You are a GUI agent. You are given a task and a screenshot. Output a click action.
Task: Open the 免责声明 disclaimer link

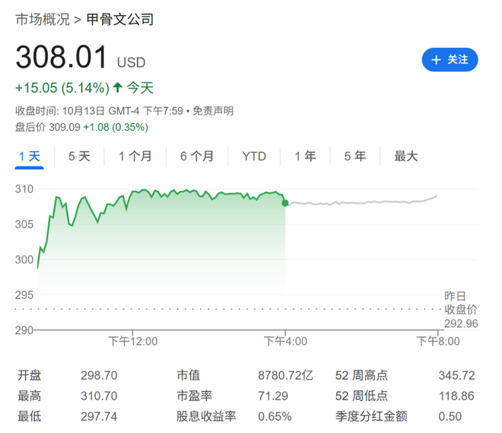(213, 111)
